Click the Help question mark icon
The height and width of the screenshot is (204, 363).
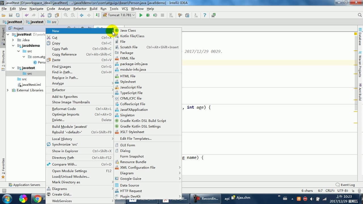coord(205,15)
